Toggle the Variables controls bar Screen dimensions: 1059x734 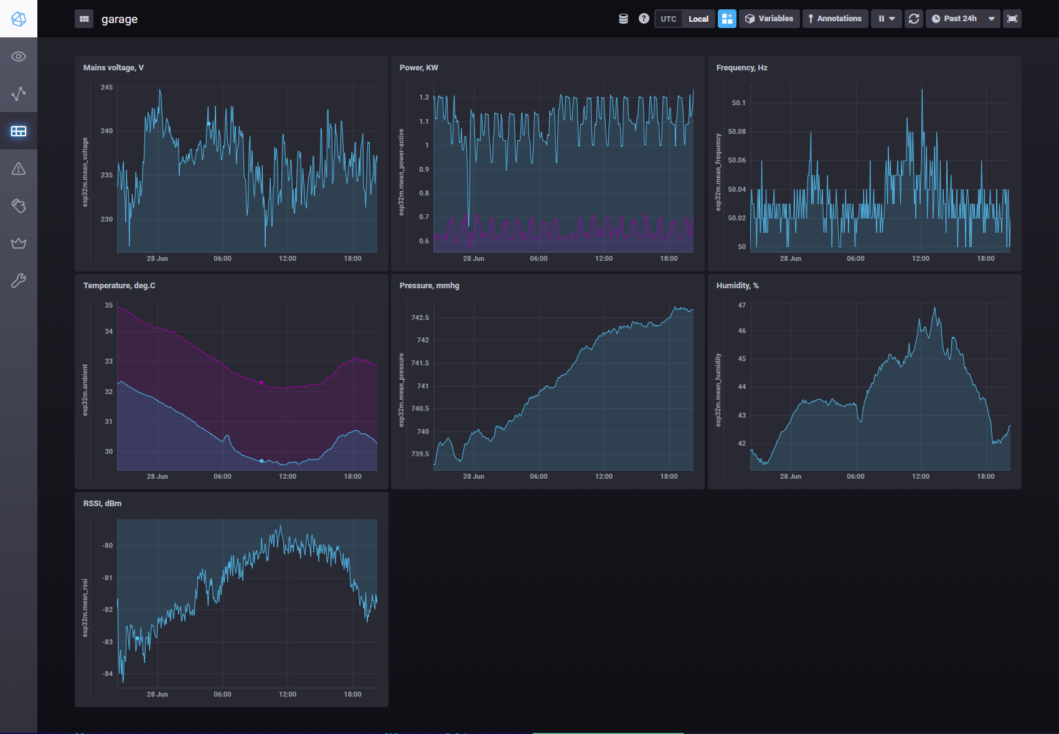tap(770, 19)
